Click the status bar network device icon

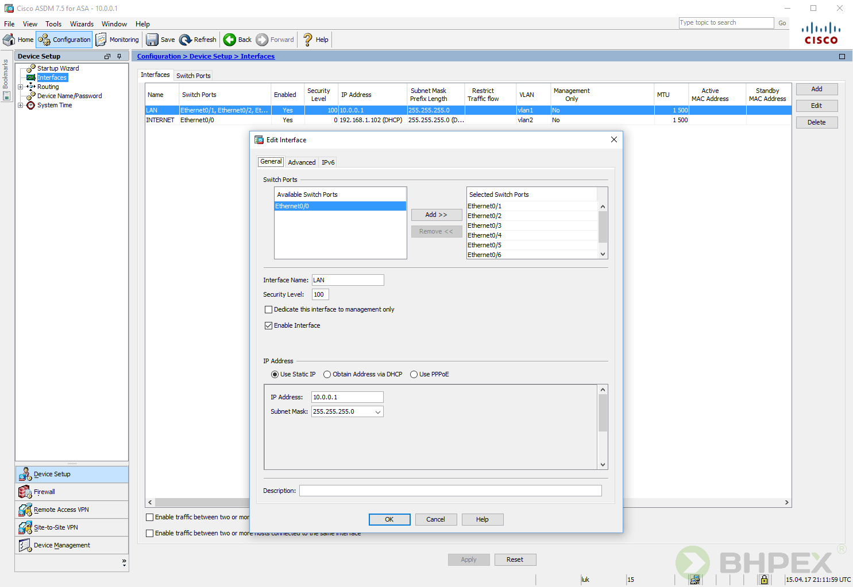point(695,580)
